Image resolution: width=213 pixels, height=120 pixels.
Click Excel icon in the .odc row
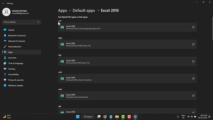click(x=62, y=79)
